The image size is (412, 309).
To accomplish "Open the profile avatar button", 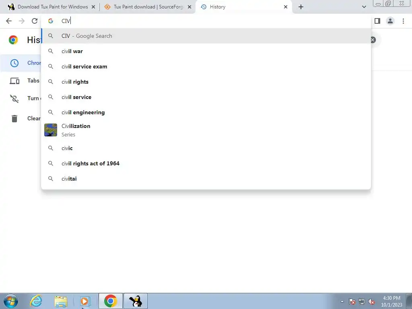I will pos(390,21).
